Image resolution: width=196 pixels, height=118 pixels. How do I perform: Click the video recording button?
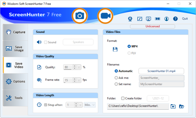pos(105,16)
